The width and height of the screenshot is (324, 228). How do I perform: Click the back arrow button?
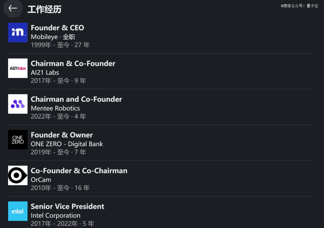coord(13,8)
